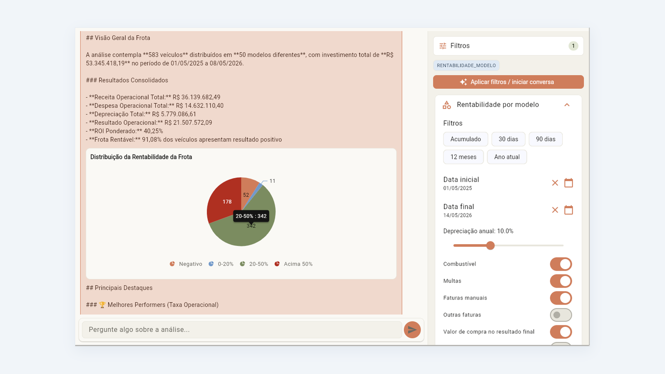This screenshot has height=374, width=665.
Task: Clear the Data inicial date
Action: click(x=555, y=183)
